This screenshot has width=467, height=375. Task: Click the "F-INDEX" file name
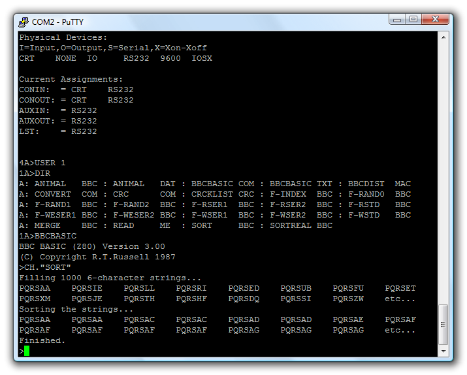[288, 194]
